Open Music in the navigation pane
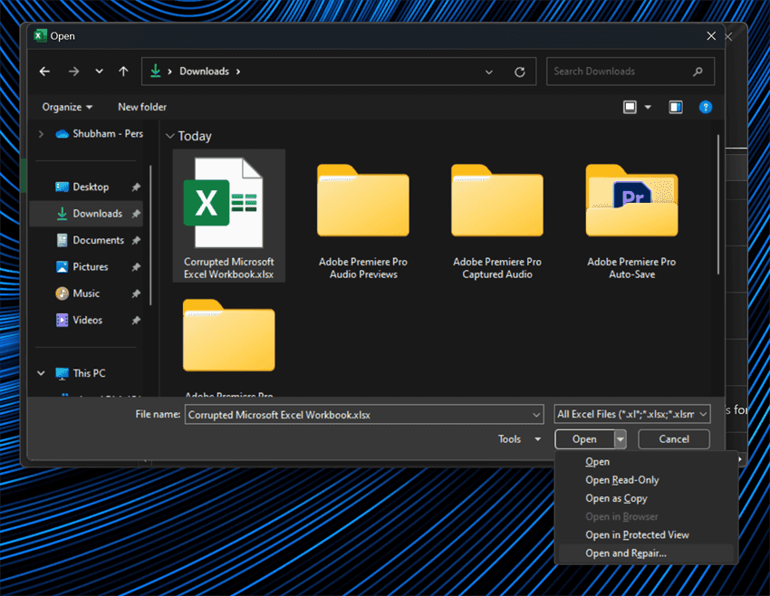770x596 pixels. (x=77, y=293)
